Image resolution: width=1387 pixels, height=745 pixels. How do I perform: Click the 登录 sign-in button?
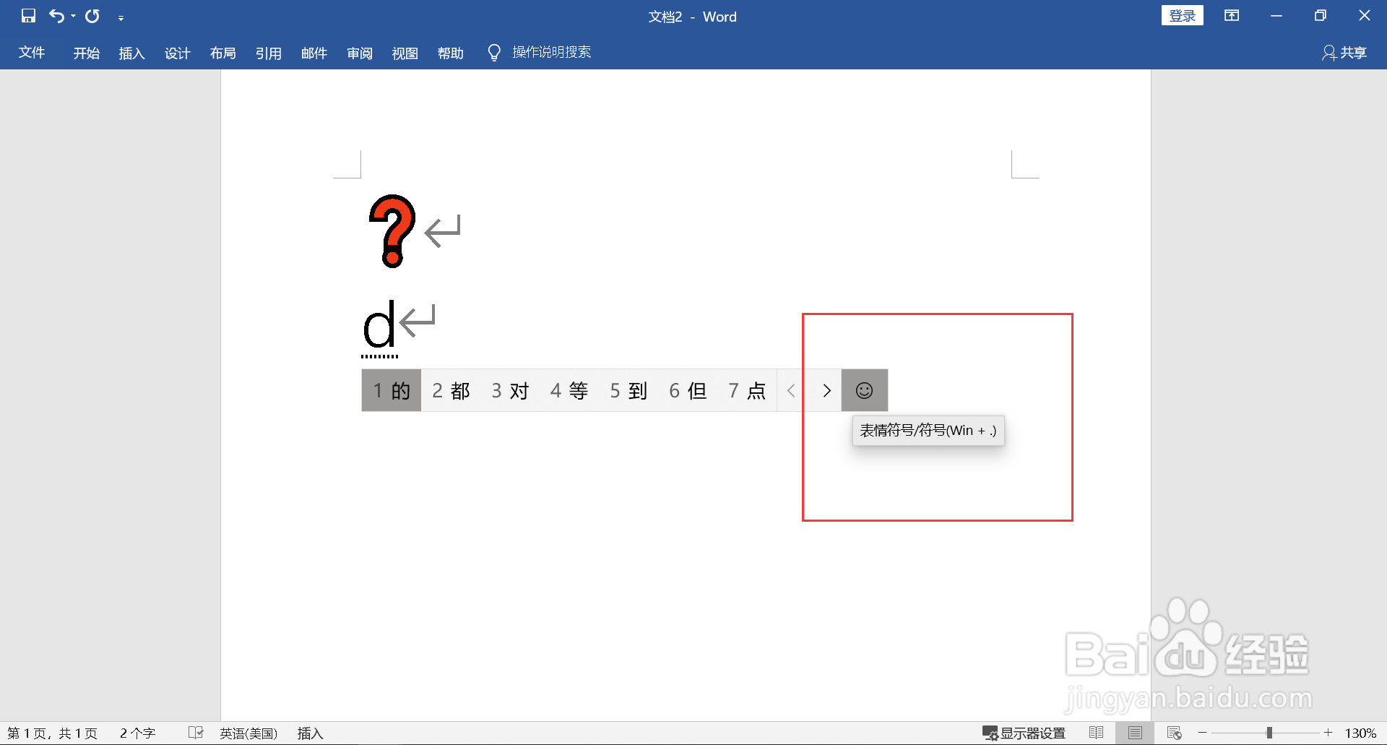click(1183, 16)
